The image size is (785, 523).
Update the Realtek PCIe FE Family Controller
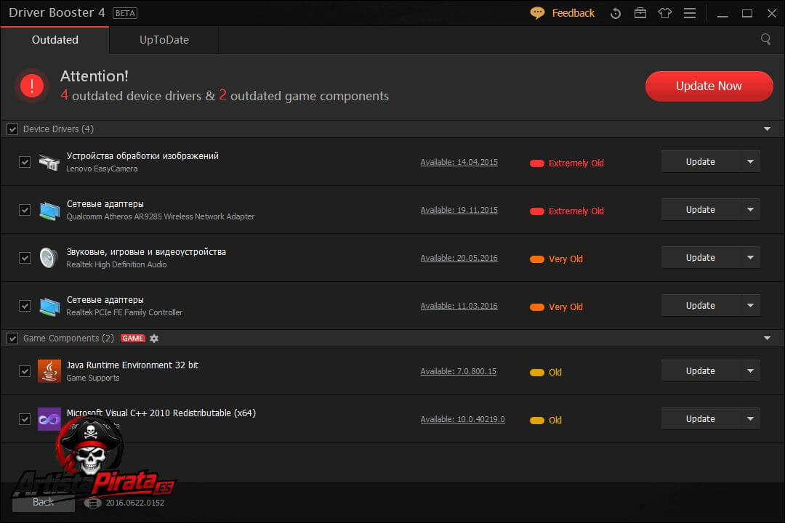(701, 305)
